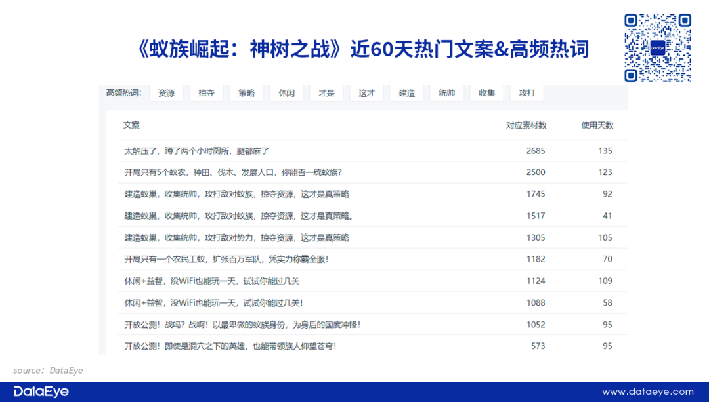This screenshot has width=709, height=402.
Task: Click the value 2500 in materials column
Action: (536, 172)
